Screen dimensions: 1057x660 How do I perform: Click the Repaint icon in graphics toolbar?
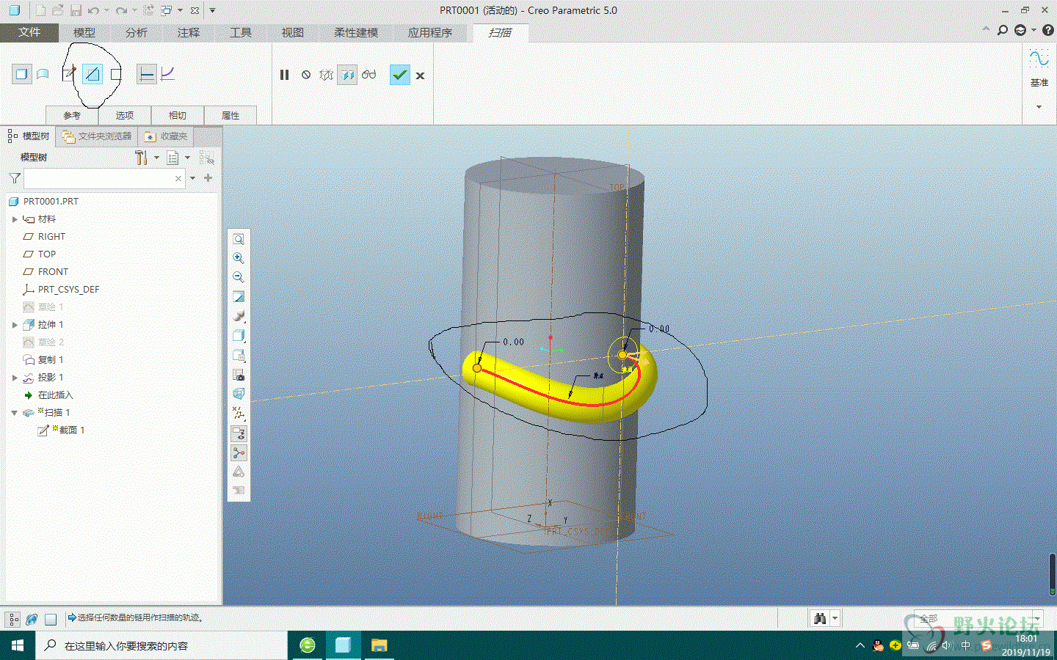[239, 297]
